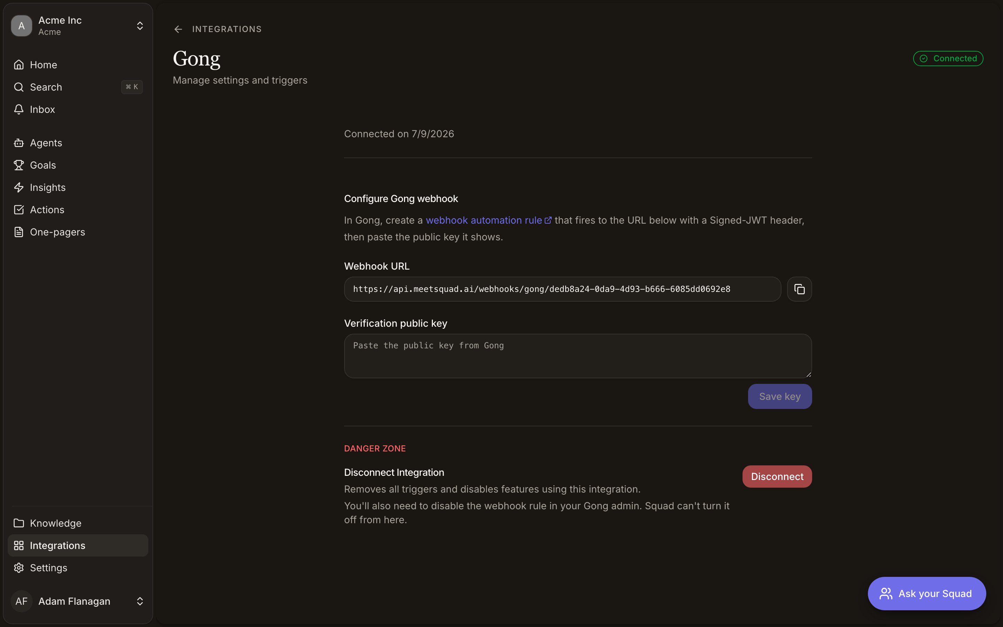Open Home in the sidebar
Image resolution: width=1003 pixels, height=627 pixels.
tap(78, 65)
